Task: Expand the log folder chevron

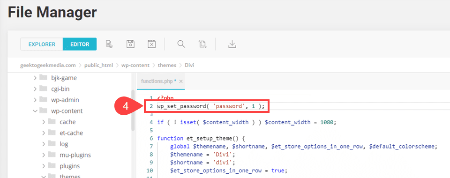Action: click(x=44, y=144)
